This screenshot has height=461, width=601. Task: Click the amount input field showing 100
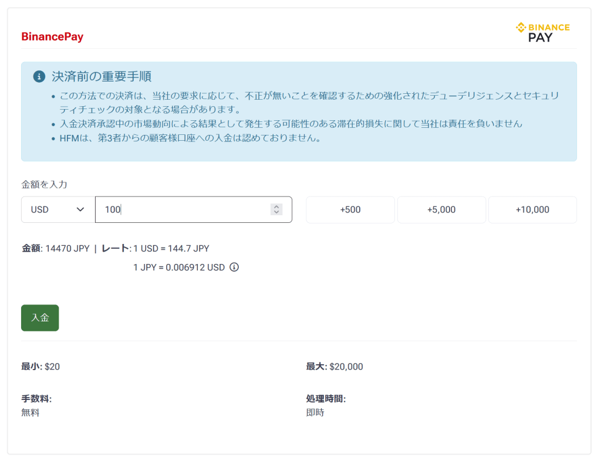tap(194, 209)
